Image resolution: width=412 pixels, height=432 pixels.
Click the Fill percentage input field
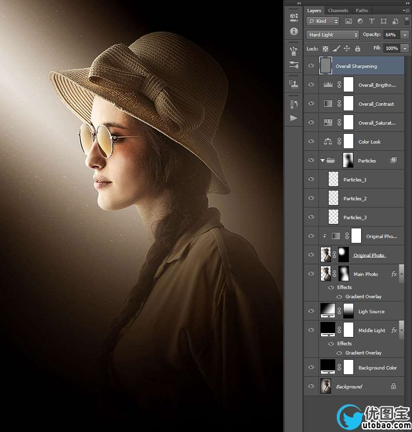click(x=391, y=48)
